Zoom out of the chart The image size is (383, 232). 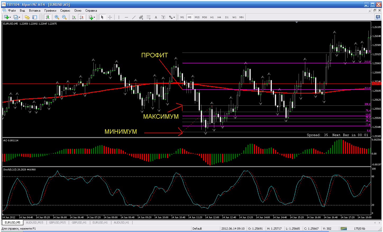coord(64,17)
